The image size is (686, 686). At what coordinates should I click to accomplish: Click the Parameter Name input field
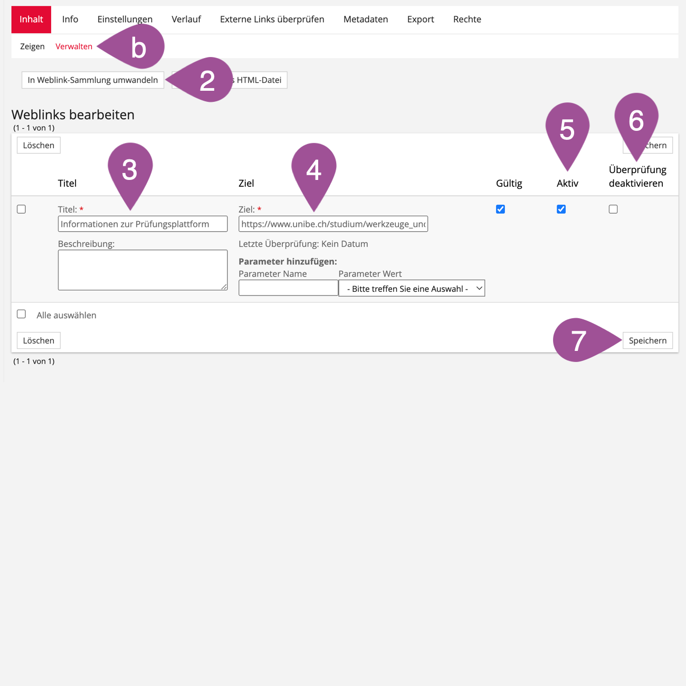point(288,288)
